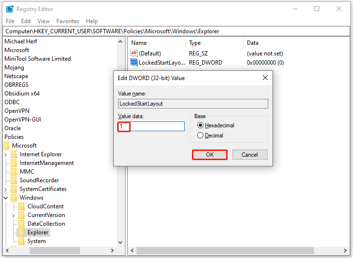353x258 pixels.
Task: Click the Explorer folder icon
Action: point(21,232)
